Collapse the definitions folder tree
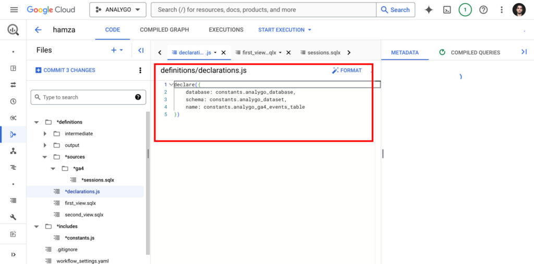Screen dimensions: 534x264 [37, 122]
